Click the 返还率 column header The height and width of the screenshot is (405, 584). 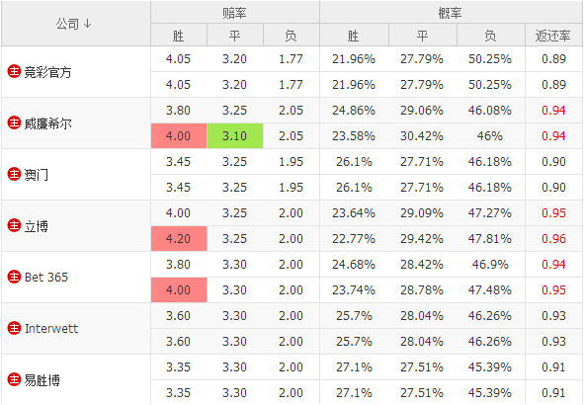click(553, 36)
